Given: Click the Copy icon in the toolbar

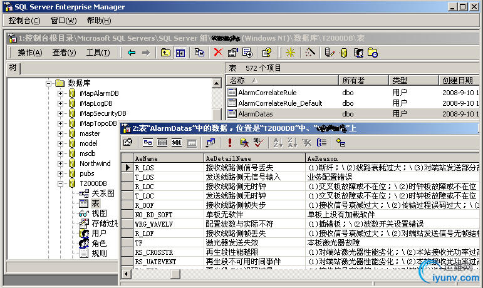Looking at the screenshot, I should [199, 53].
